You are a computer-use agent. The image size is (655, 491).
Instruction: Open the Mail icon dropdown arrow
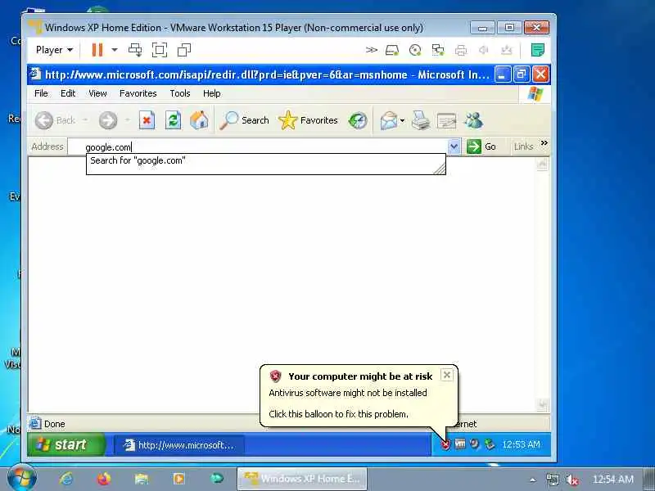point(402,120)
